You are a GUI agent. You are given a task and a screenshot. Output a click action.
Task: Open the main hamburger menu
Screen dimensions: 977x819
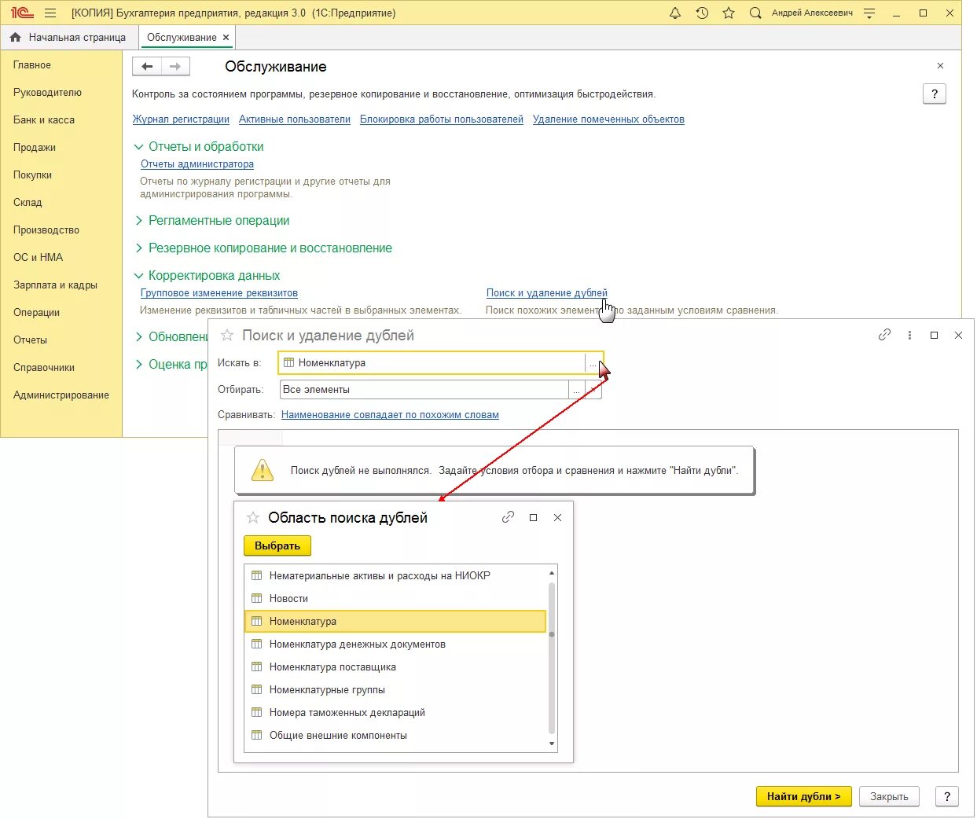[50, 13]
